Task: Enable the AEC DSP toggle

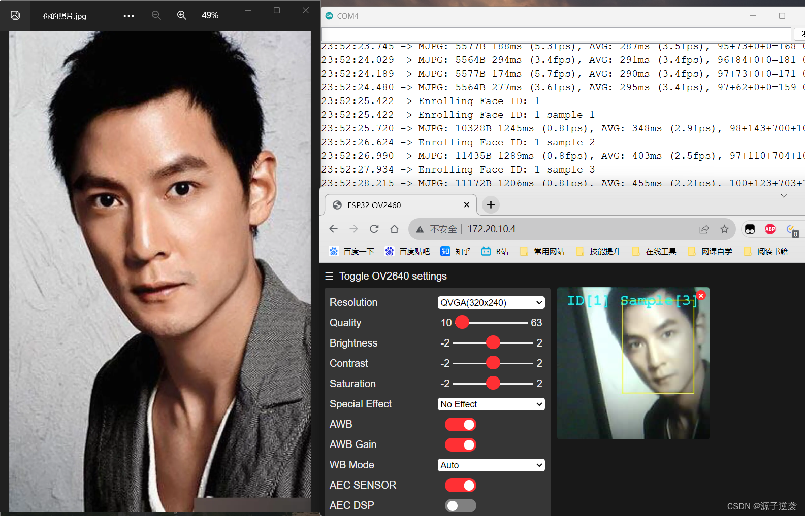Action: [461, 505]
